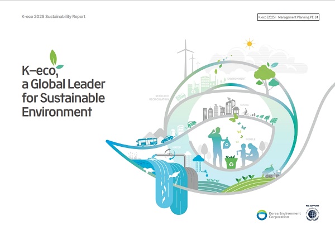Click the UN Global Compact emblem

point(312,215)
